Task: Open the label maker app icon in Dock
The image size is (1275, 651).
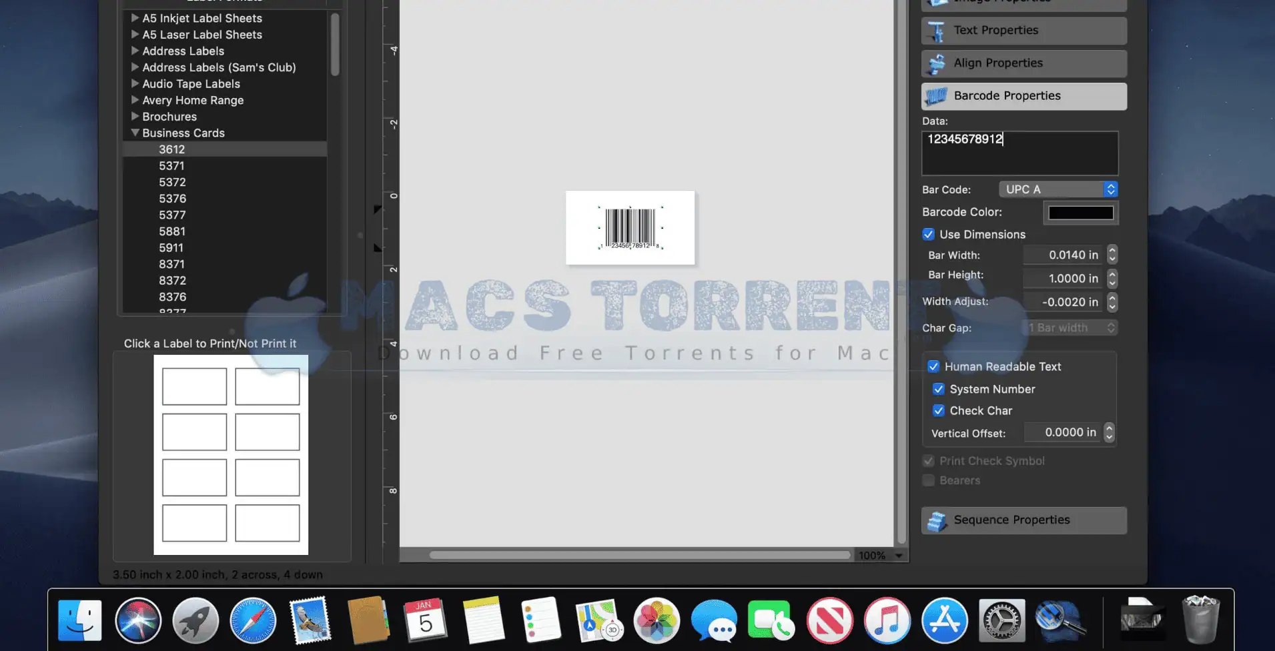Action: [x=1059, y=620]
